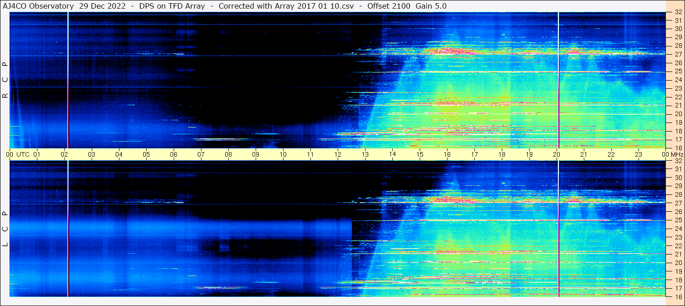
Task: Click the 22 MHz tick on LCP scale
Action: [x=678, y=245]
